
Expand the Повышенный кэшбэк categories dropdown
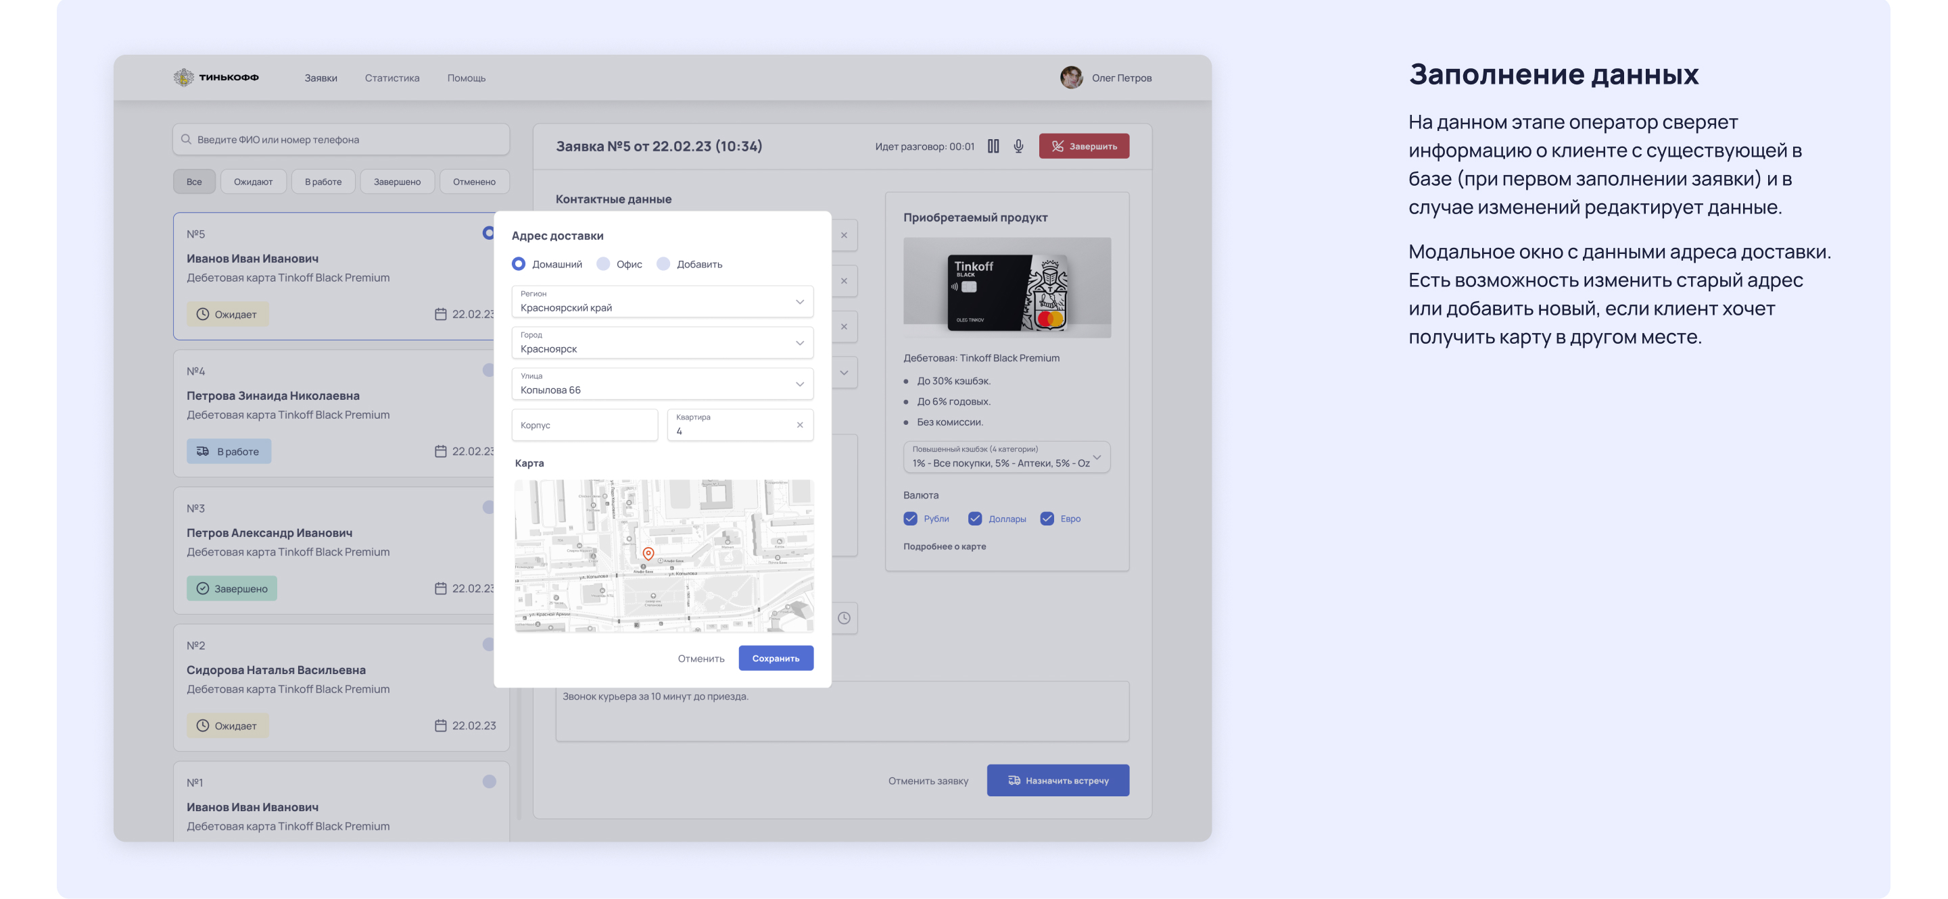(1097, 457)
